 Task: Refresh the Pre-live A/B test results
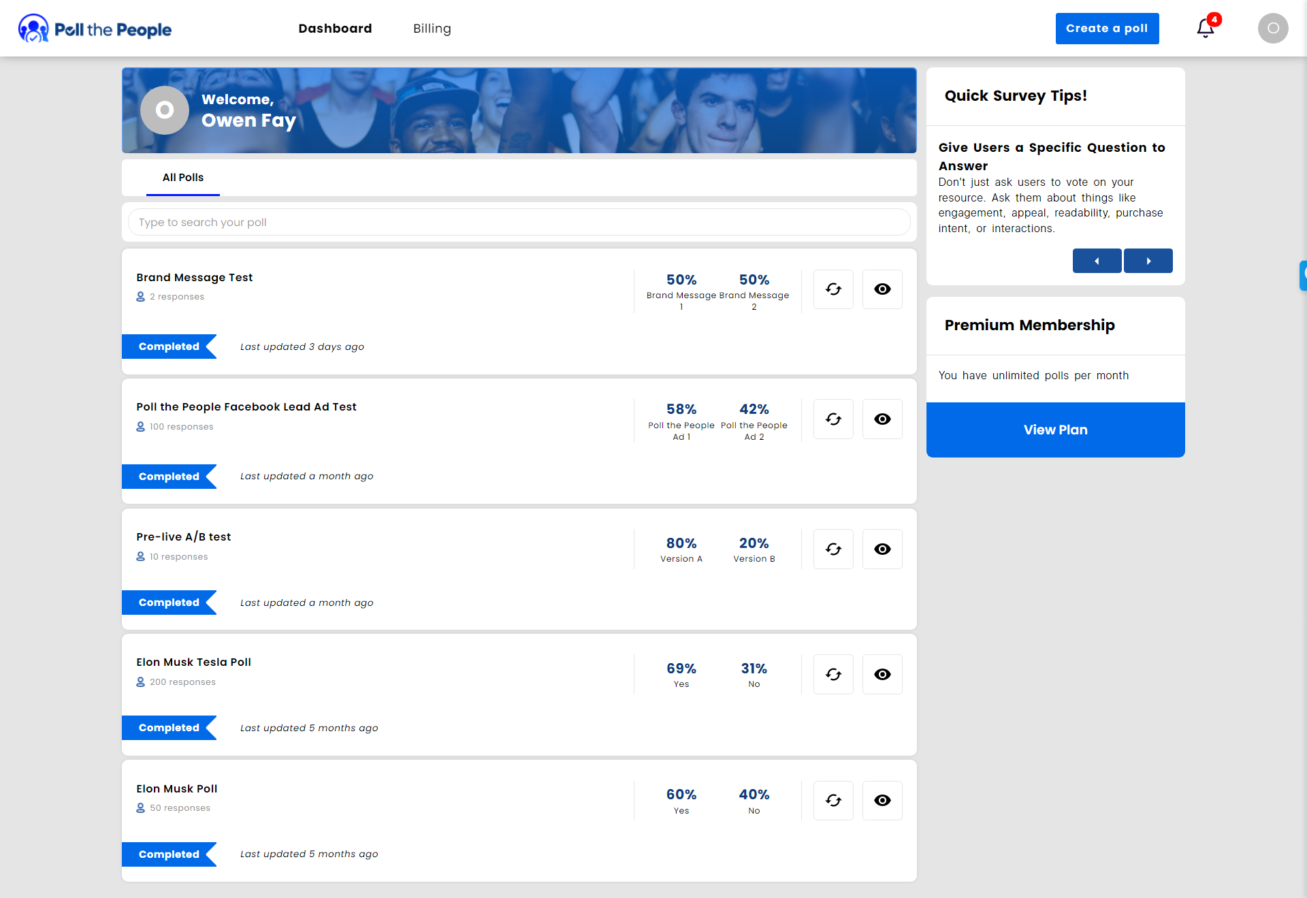(x=833, y=549)
